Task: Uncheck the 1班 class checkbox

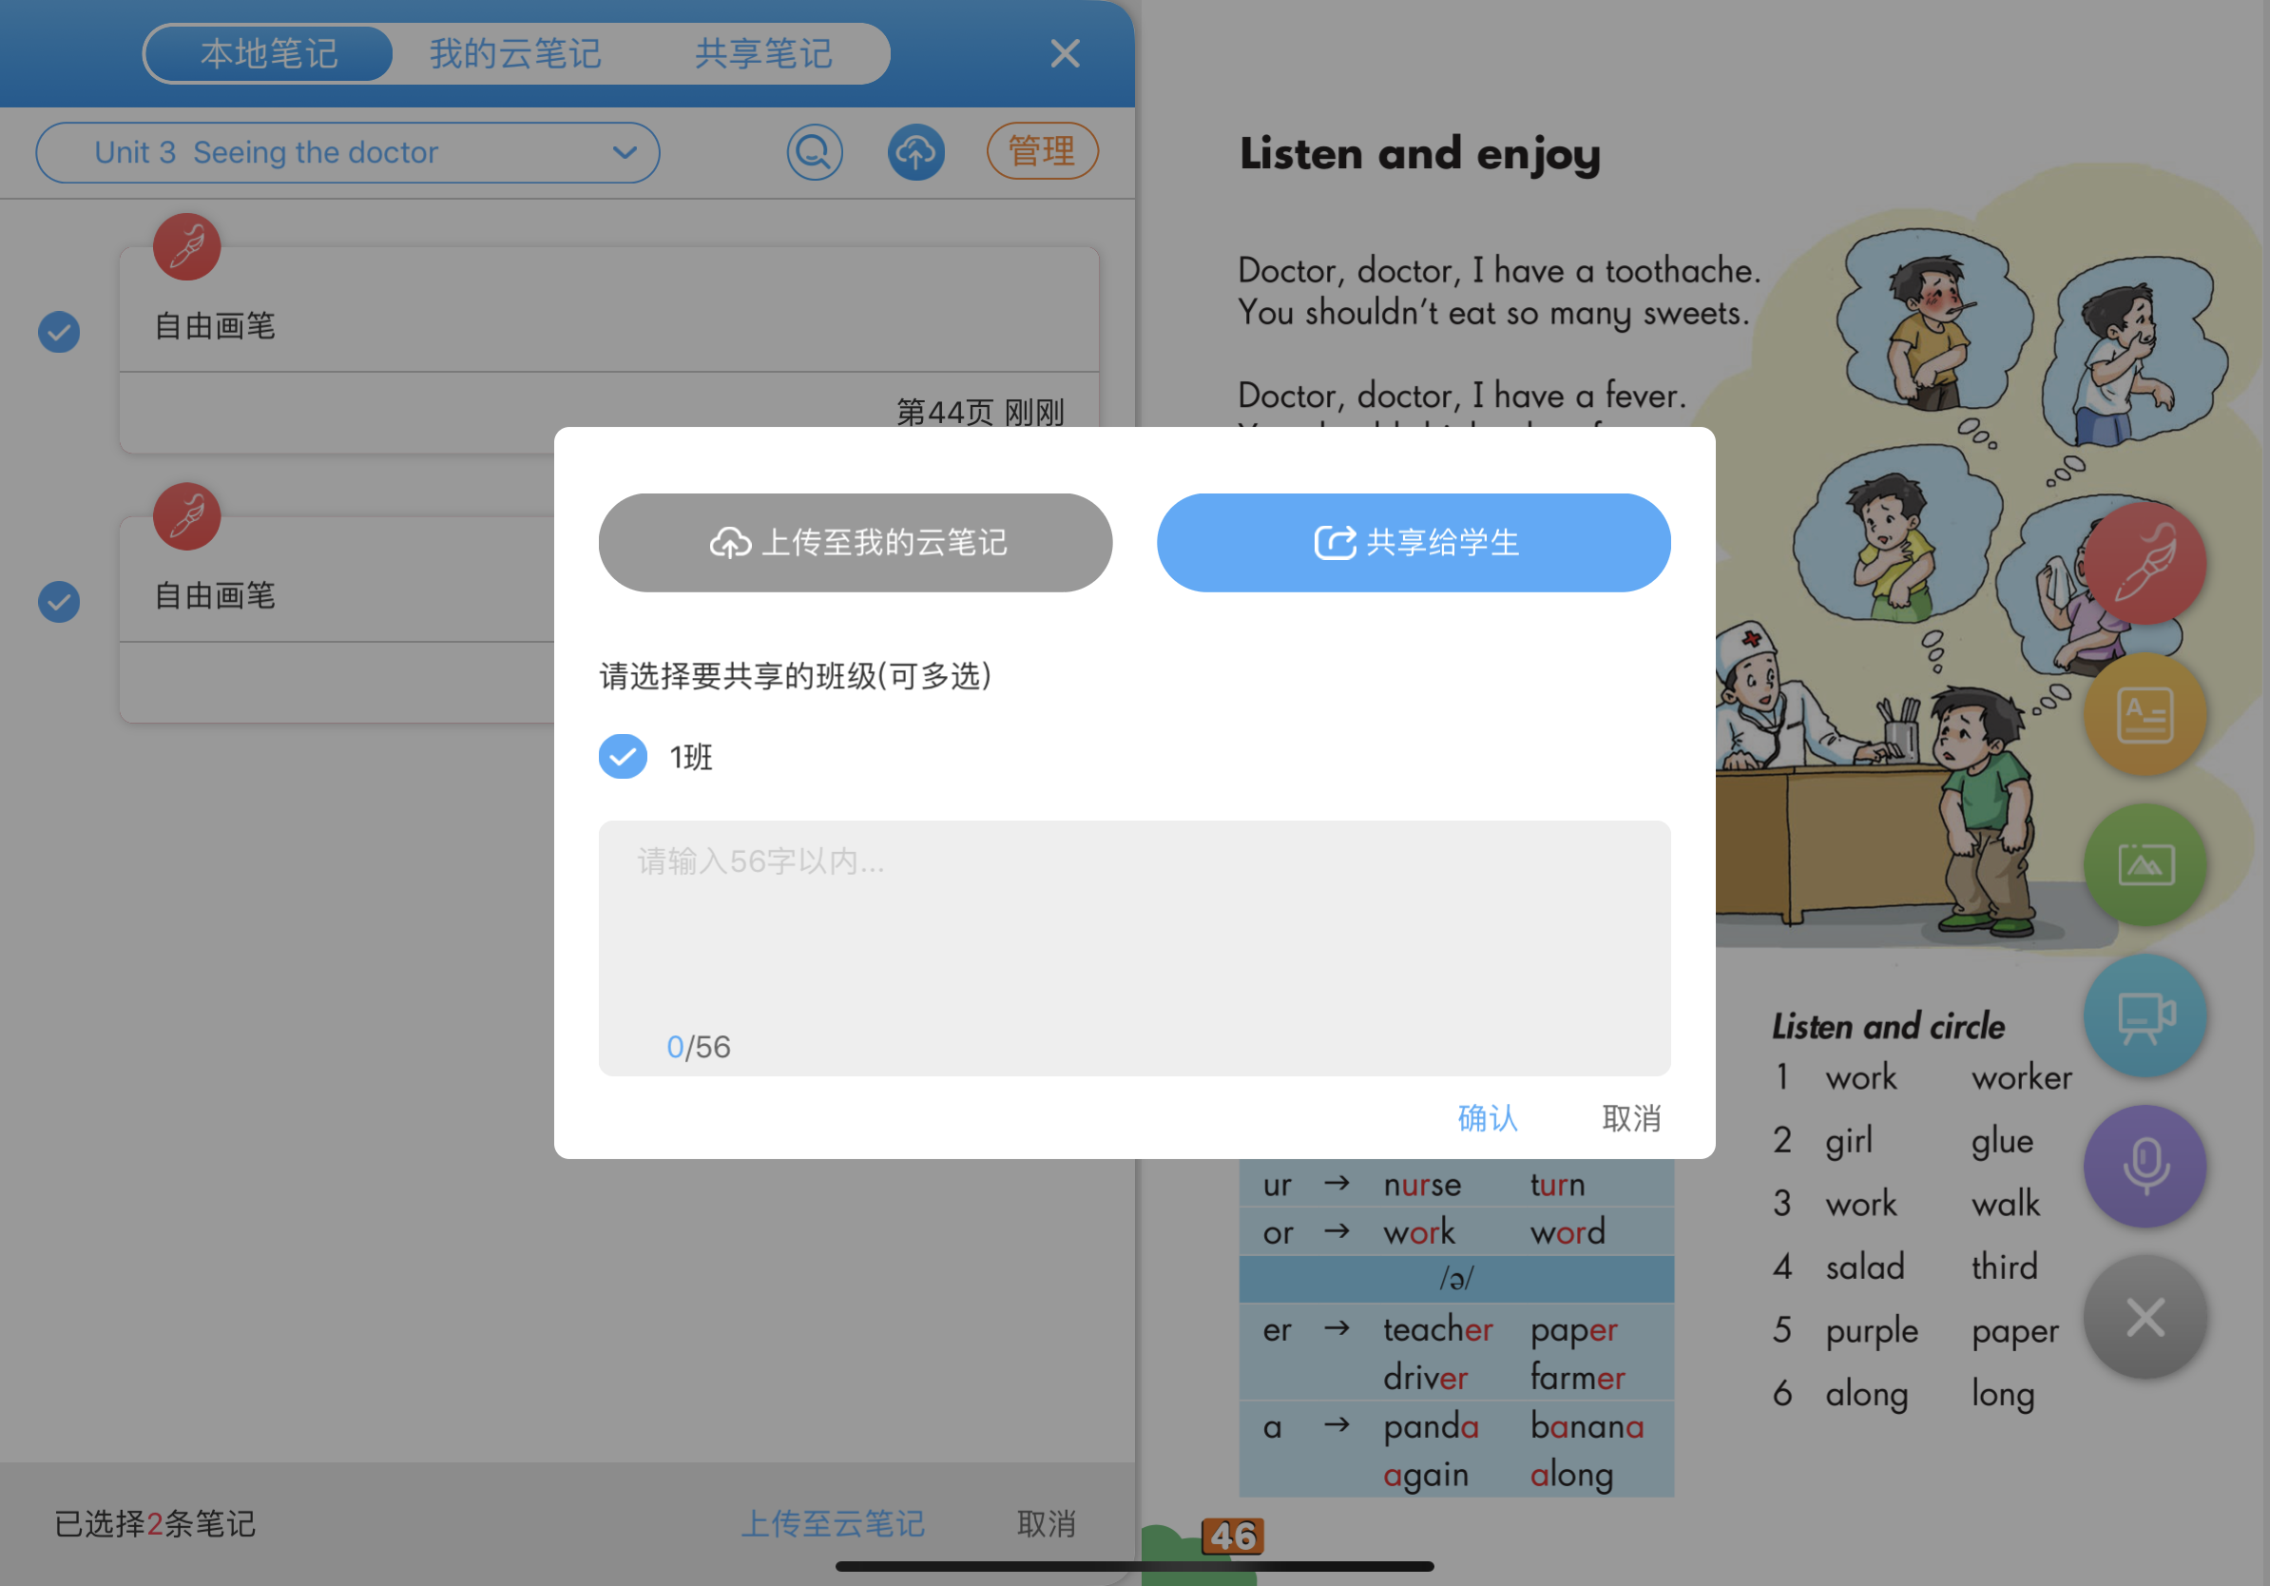Action: pos(623,757)
